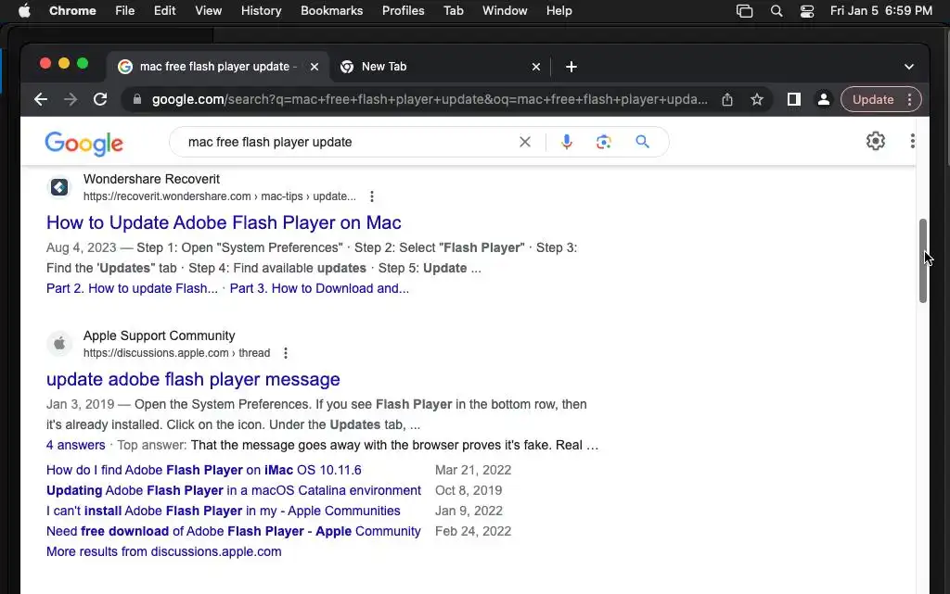Click the address bar URL
Image resolution: width=950 pixels, height=594 pixels.
point(430,99)
